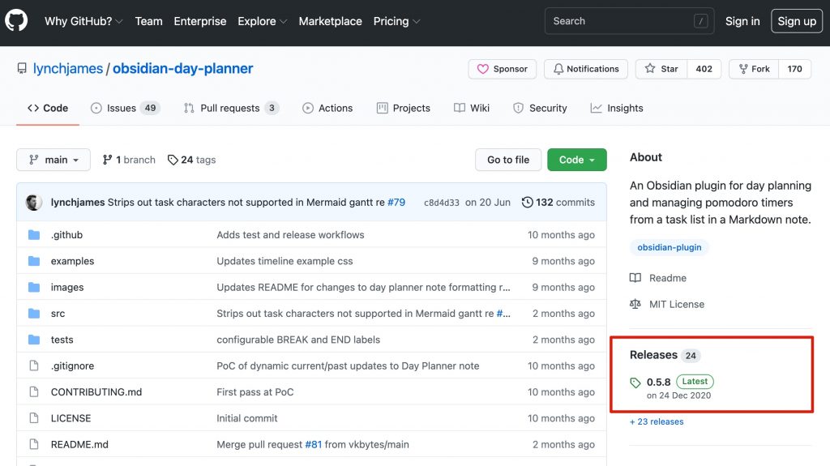
Task: Click the tag icon beside 24 tags
Action: click(x=173, y=160)
